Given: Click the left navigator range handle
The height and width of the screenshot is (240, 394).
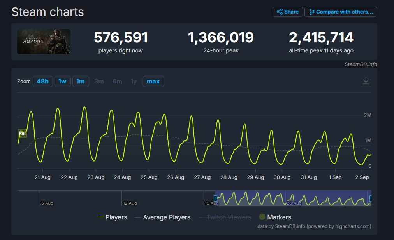Looking at the screenshot, I should (x=215, y=198).
